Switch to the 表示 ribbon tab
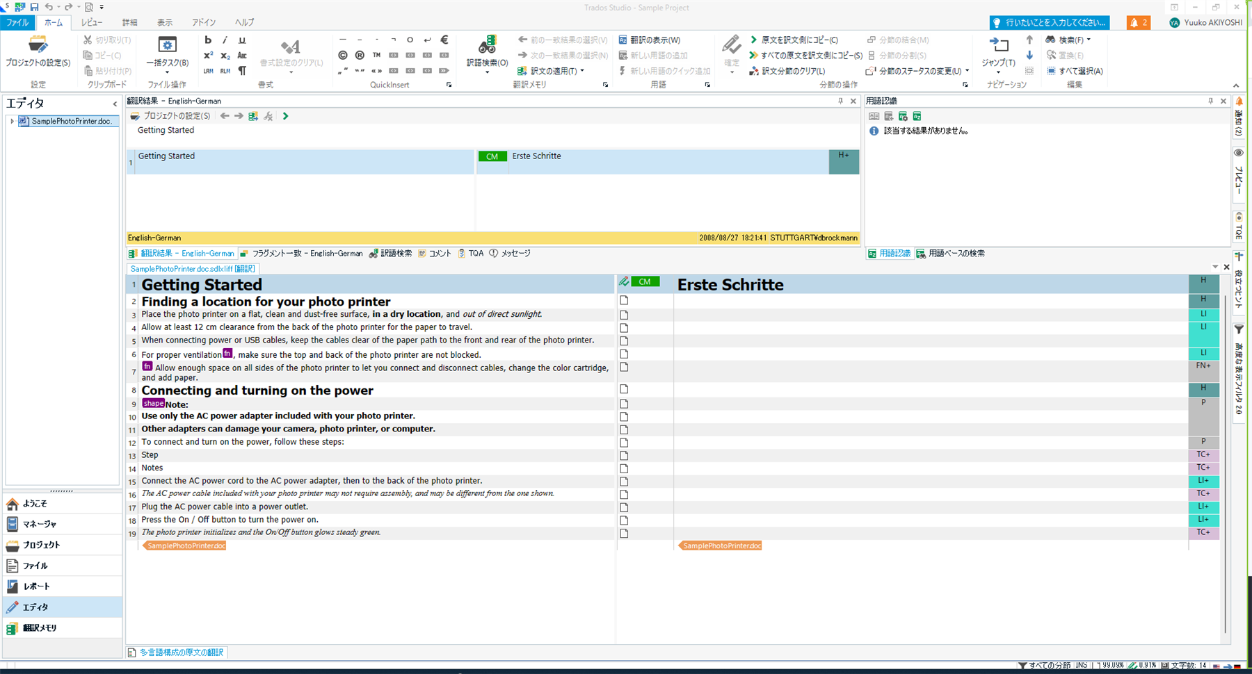 pos(165,23)
